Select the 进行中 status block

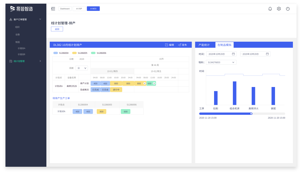[116, 90]
